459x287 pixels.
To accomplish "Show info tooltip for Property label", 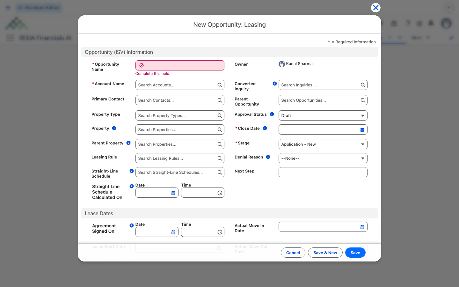I will [114, 128].
